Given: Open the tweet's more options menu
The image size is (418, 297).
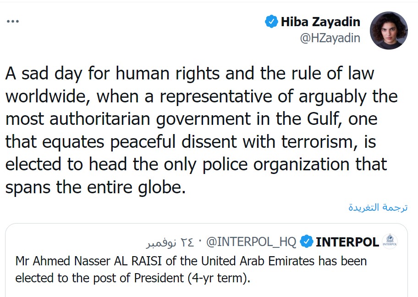Looking at the screenshot, I should coord(12,22).
